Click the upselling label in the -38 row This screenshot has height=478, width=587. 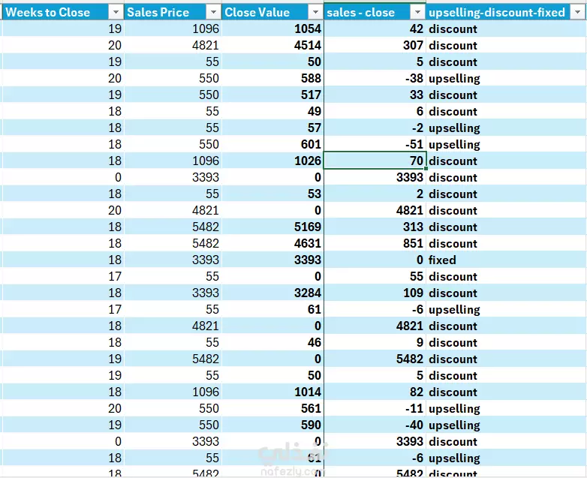[454, 79]
